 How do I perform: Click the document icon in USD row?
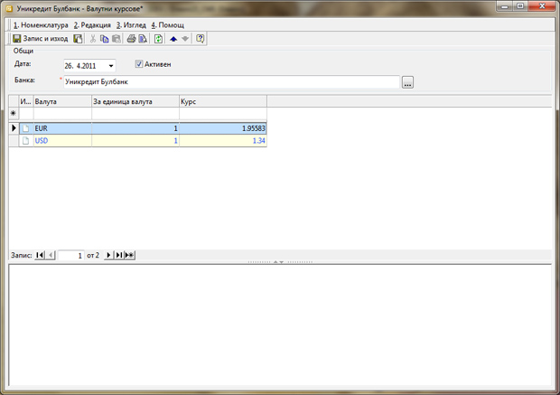click(x=25, y=141)
